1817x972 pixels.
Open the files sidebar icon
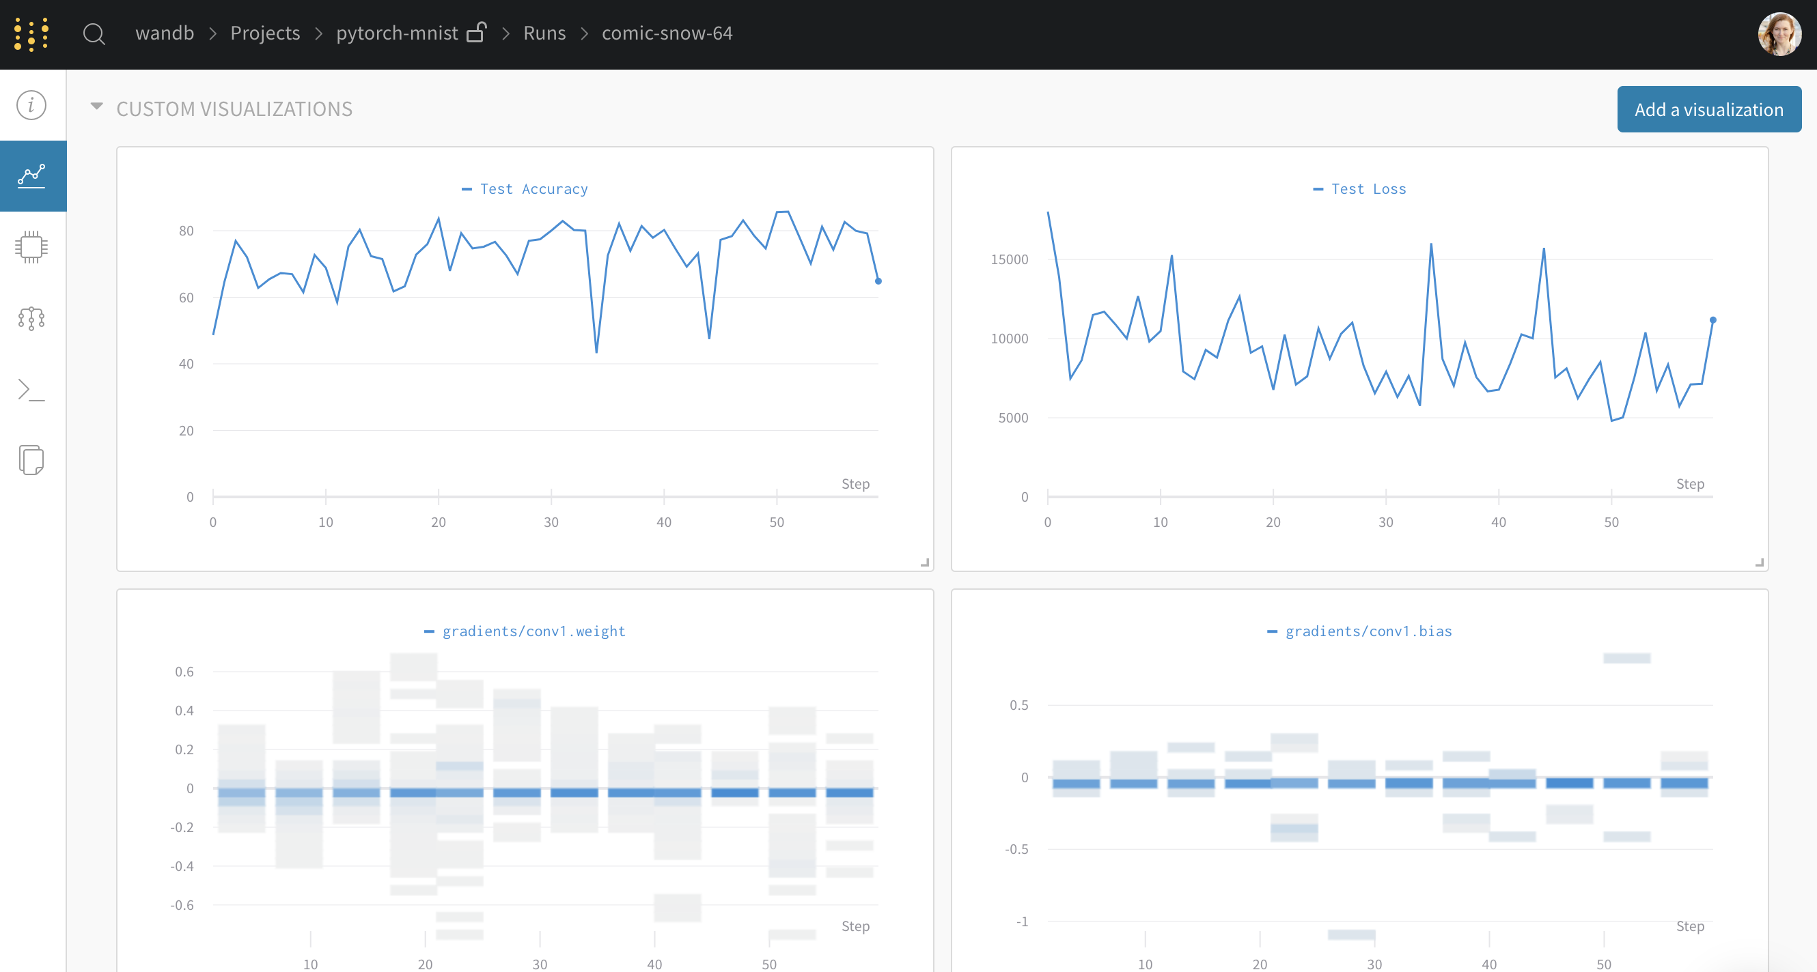pyautogui.click(x=31, y=460)
